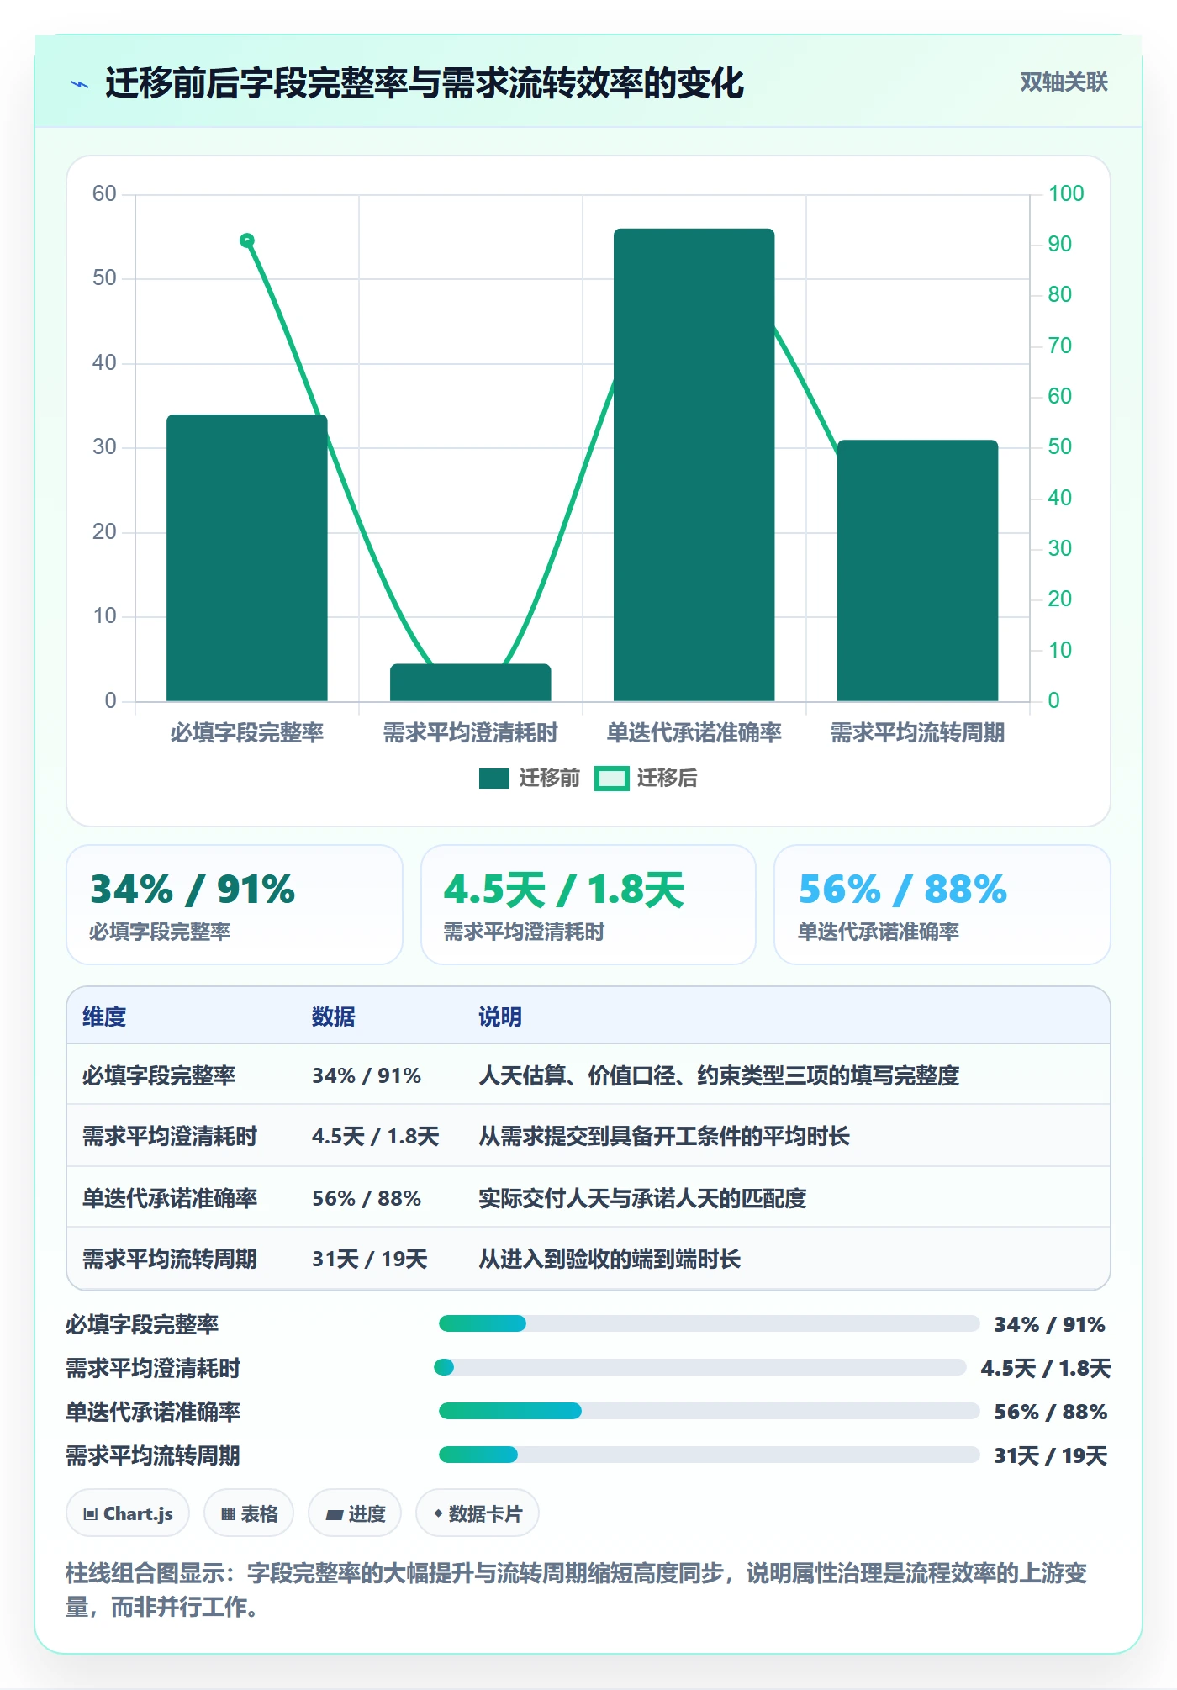Click the 单迭代承诺准确率 chart bar
The height and width of the screenshot is (1690, 1177).
click(694, 464)
